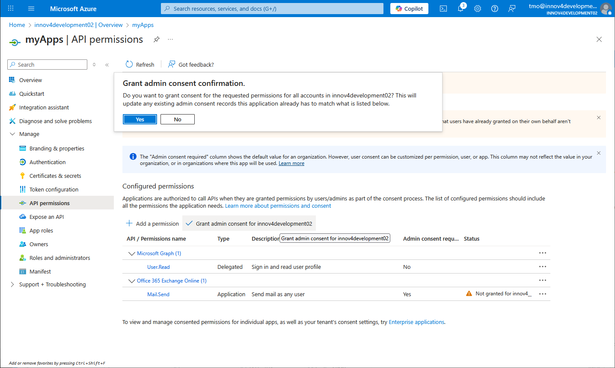
Task: Confirm admin consent with Yes
Action: point(140,119)
